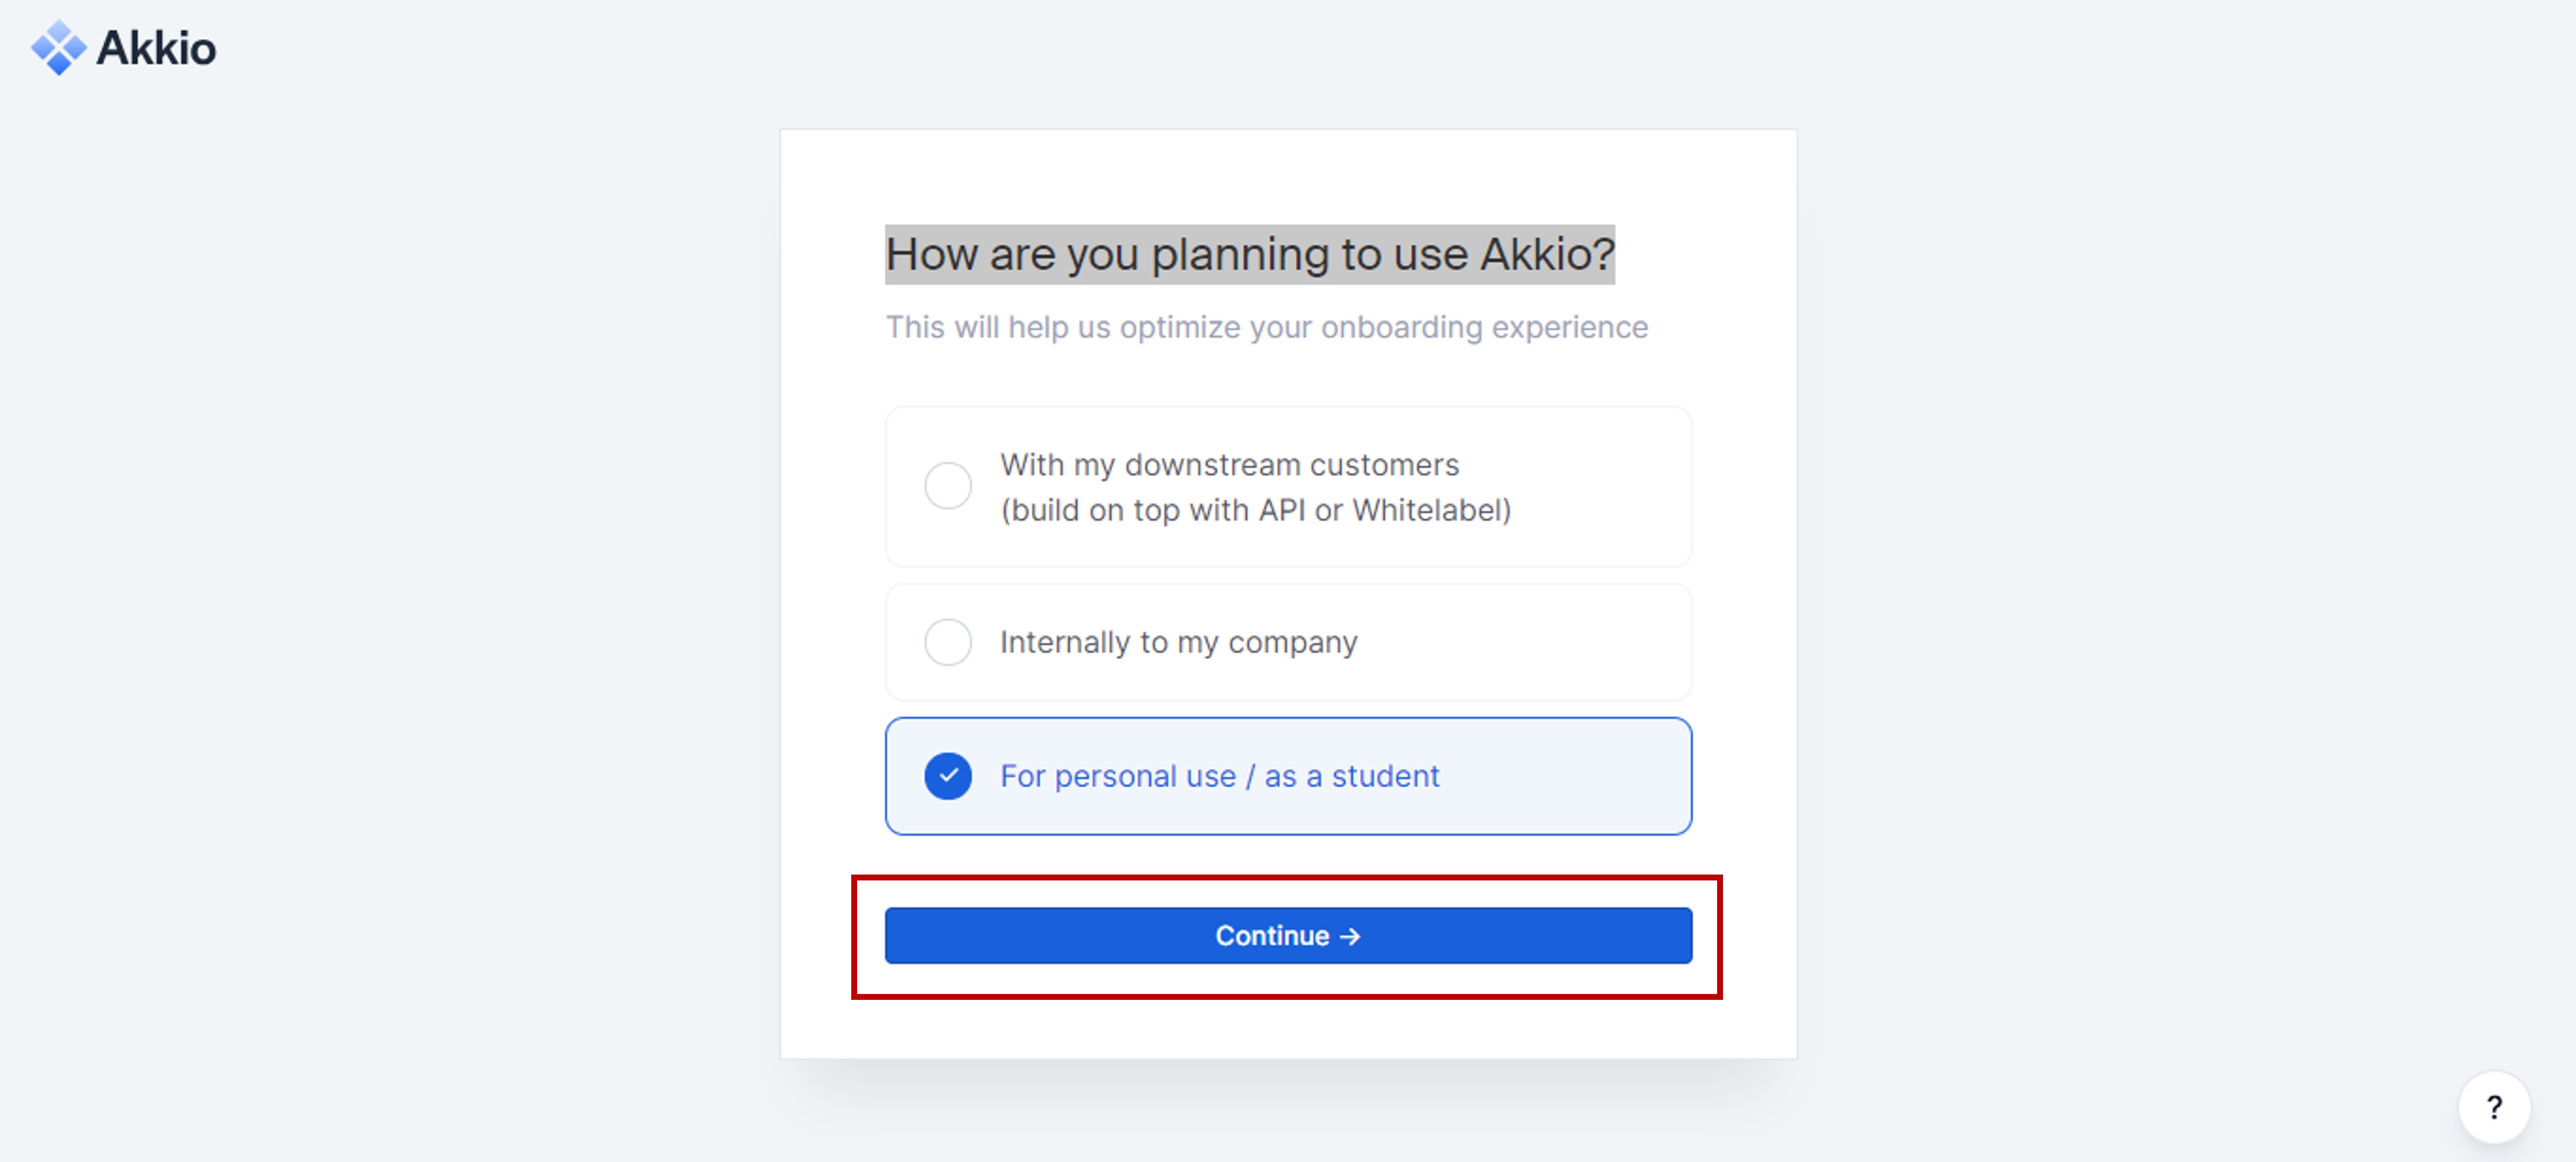Click the word "company" in second option
Viewport: 2576px width, 1162px height.
[1292, 642]
